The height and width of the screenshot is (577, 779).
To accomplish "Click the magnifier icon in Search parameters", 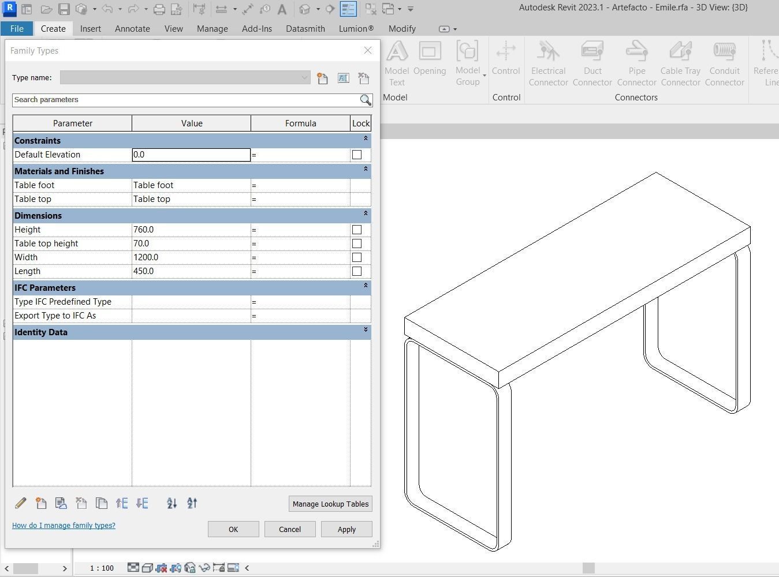I will click(x=366, y=100).
